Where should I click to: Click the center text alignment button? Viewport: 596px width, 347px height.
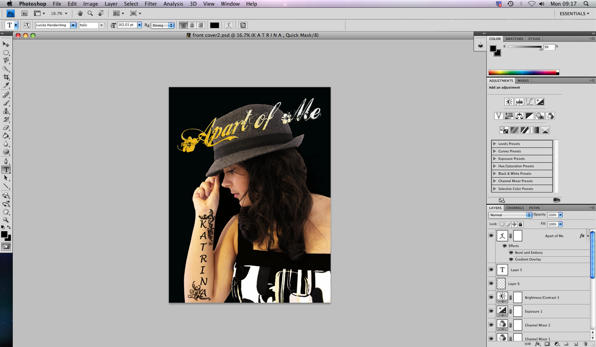pos(192,25)
